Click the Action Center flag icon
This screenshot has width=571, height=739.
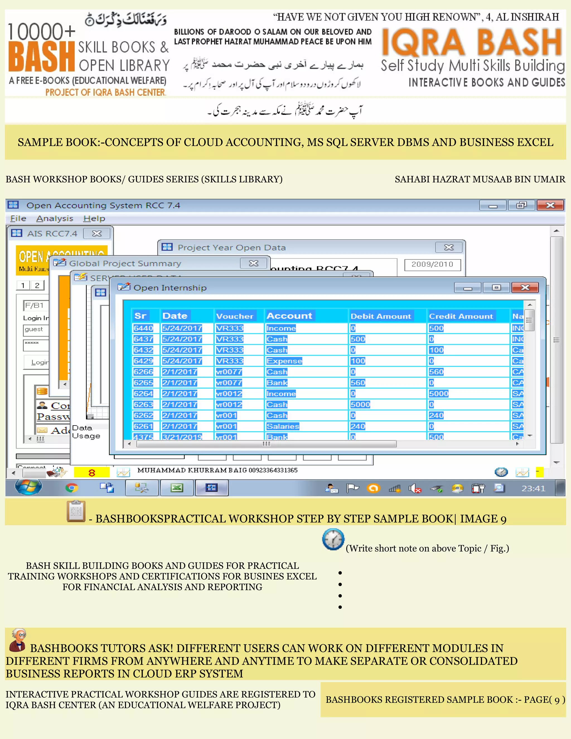352,489
